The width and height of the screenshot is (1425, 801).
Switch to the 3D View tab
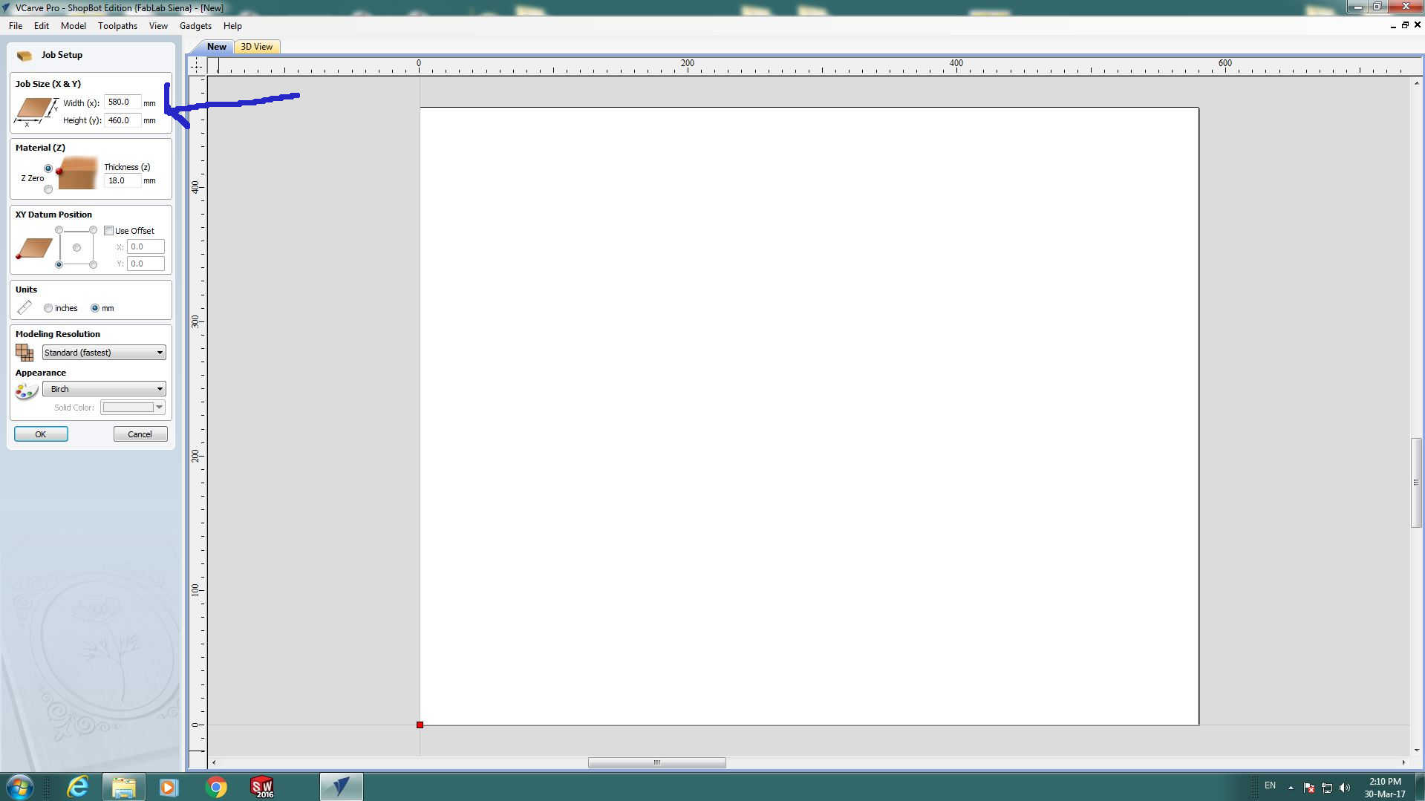coord(257,47)
